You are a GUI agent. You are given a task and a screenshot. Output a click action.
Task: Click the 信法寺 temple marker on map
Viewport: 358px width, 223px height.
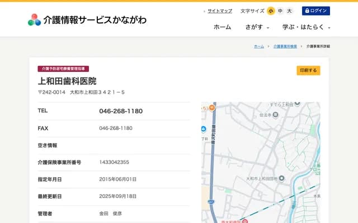[275, 115]
